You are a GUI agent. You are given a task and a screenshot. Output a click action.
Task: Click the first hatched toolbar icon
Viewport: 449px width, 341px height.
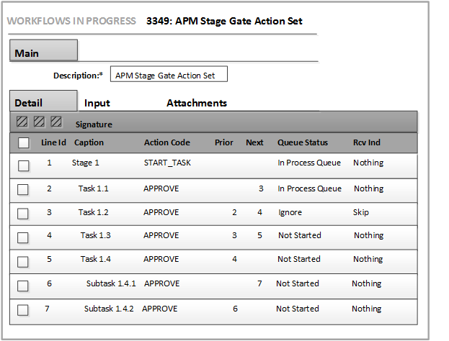click(x=22, y=122)
